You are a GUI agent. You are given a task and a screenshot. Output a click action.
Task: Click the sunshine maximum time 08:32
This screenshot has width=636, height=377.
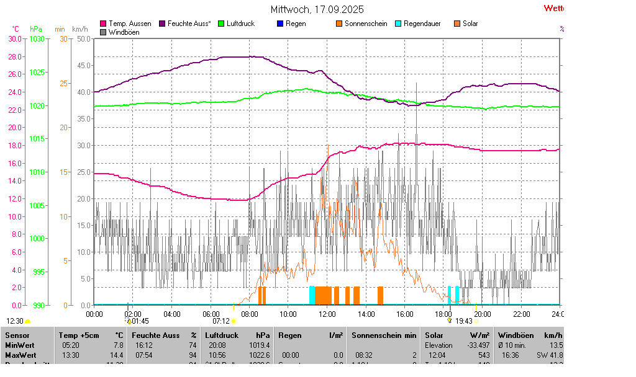(x=364, y=355)
